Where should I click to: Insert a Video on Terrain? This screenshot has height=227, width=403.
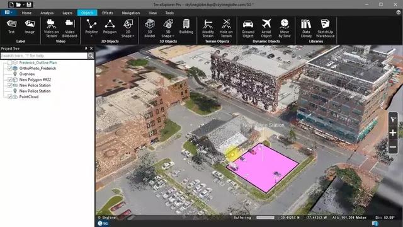pyautogui.click(x=51, y=28)
